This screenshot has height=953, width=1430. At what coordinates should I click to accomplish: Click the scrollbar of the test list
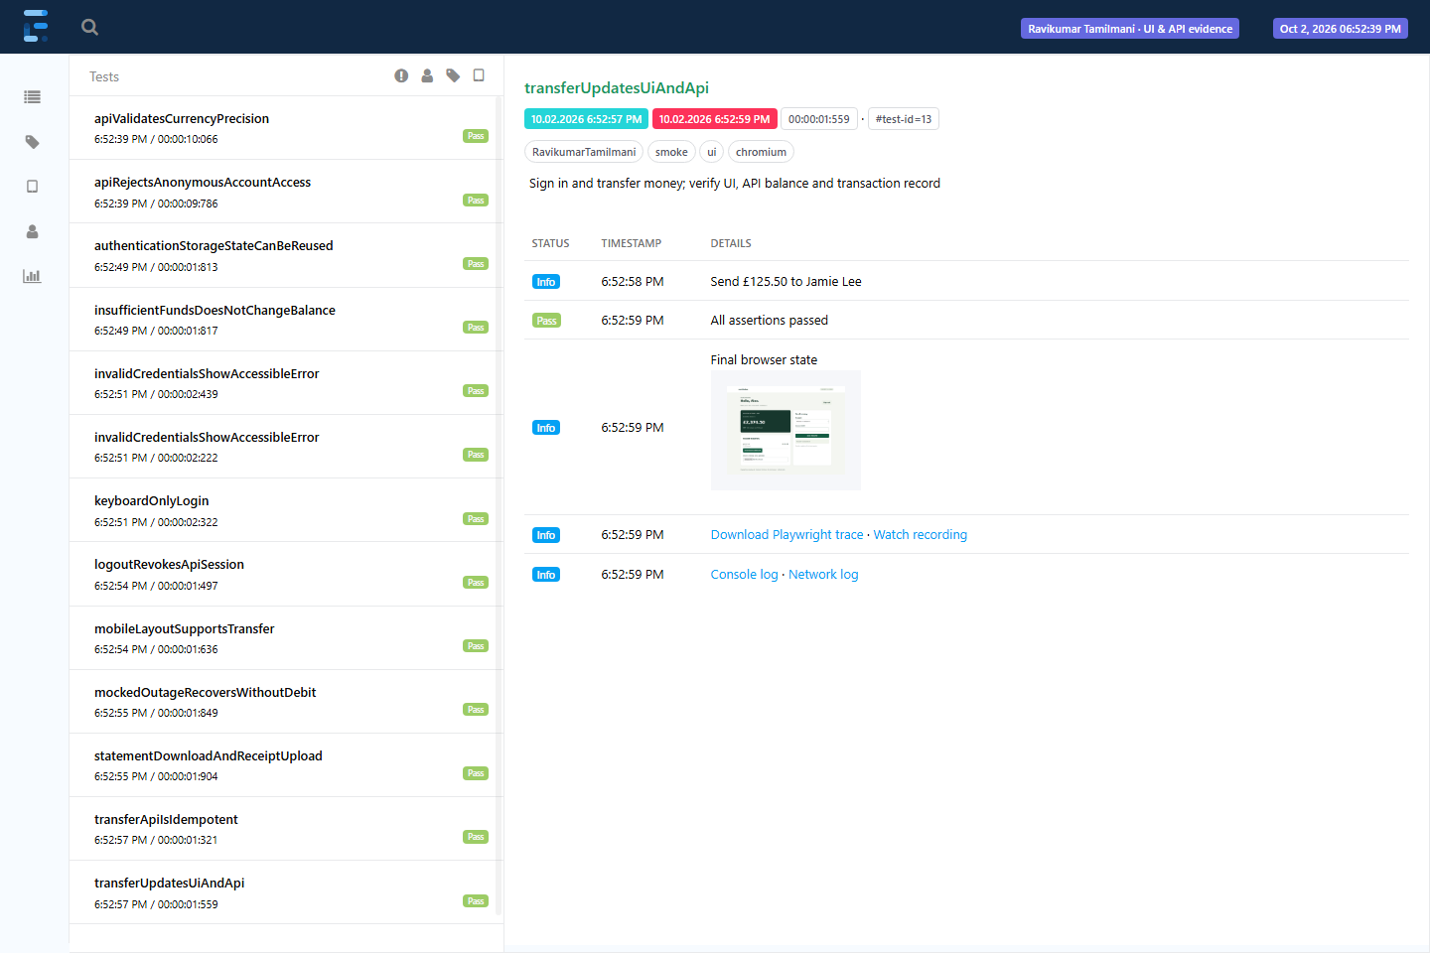(499, 506)
